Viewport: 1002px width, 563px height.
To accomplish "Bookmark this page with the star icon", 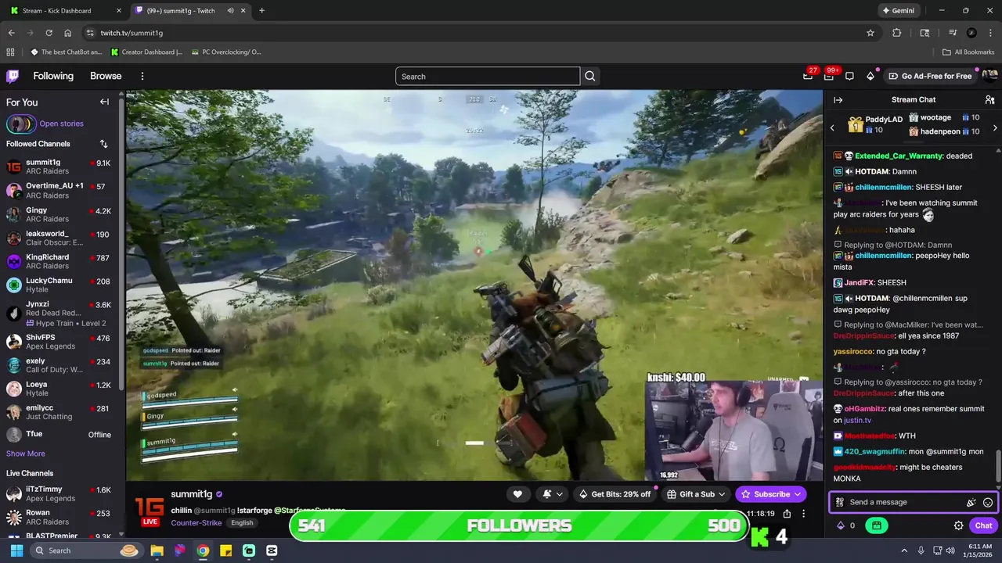I will pyautogui.click(x=870, y=33).
